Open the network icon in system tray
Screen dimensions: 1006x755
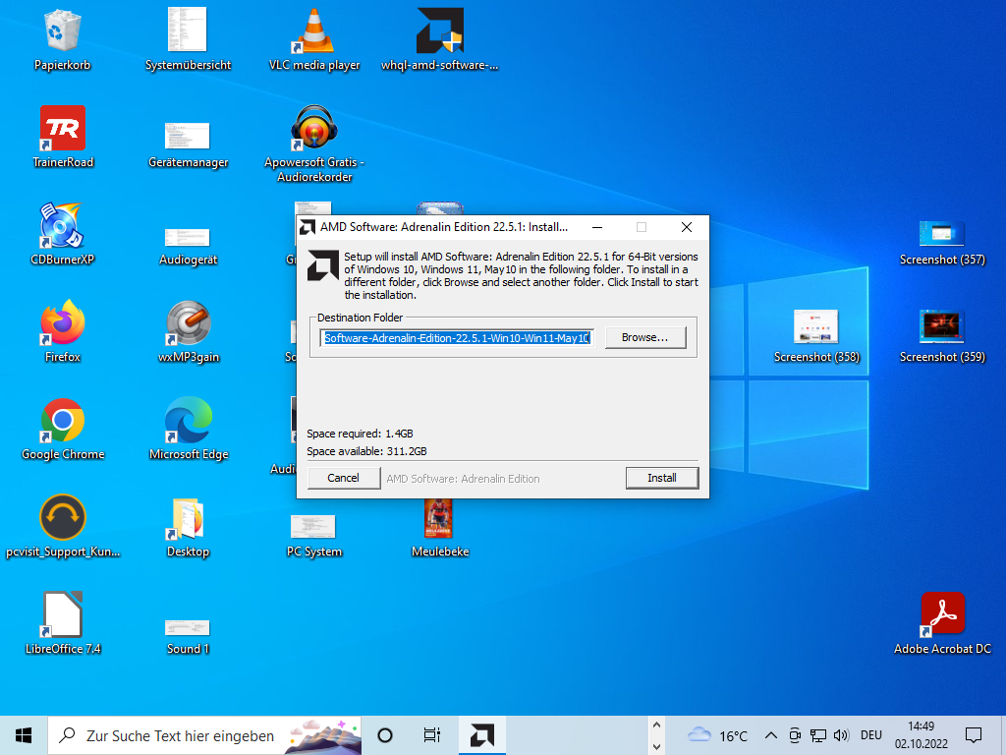click(818, 735)
